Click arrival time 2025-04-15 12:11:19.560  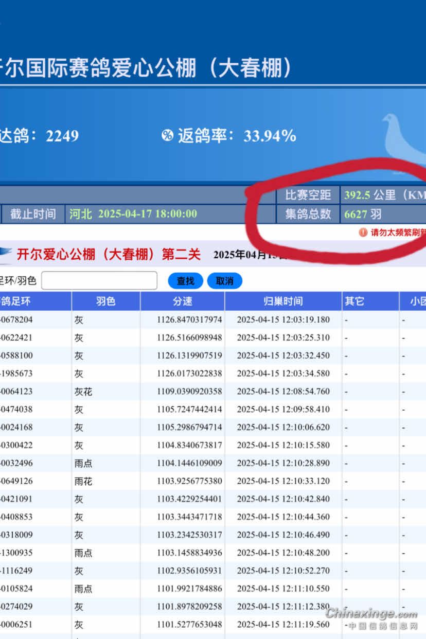(x=283, y=625)
